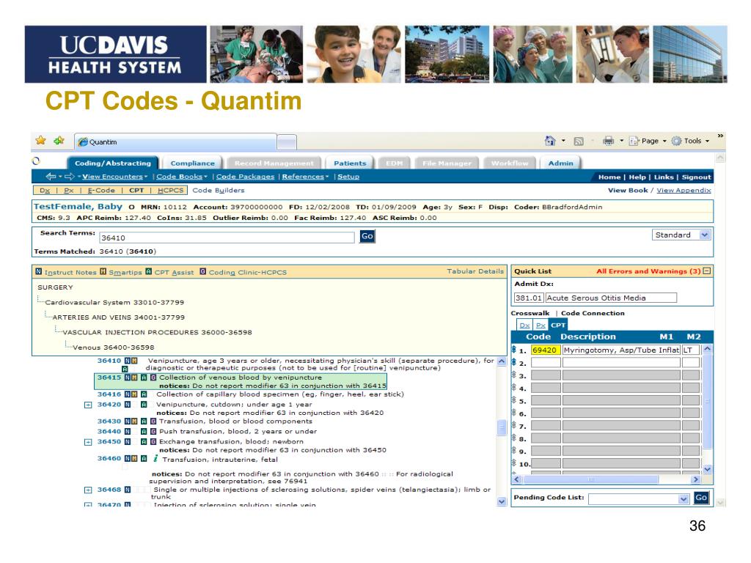Click the back navigation arrow
This screenshot has width=751, height=563.
(51, 177)
